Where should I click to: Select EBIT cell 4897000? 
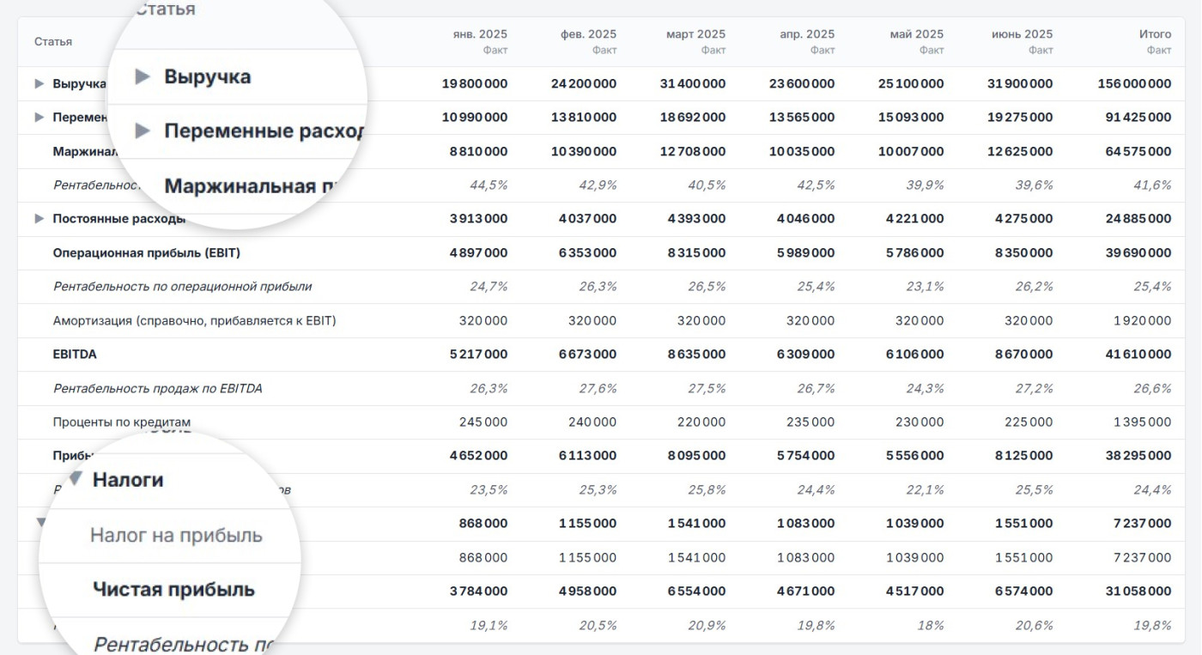(478, 253)
